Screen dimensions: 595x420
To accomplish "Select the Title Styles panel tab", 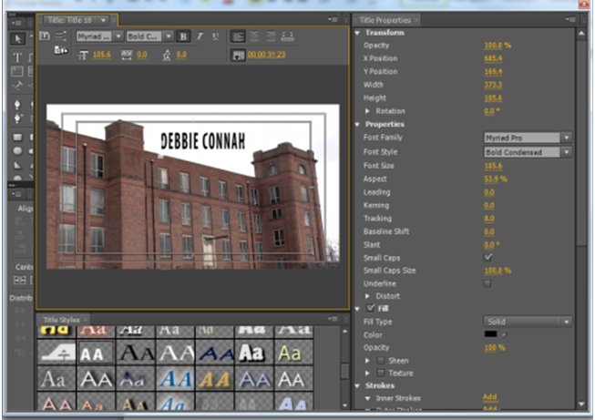I will pyautogui.click(x=64, y=320).
